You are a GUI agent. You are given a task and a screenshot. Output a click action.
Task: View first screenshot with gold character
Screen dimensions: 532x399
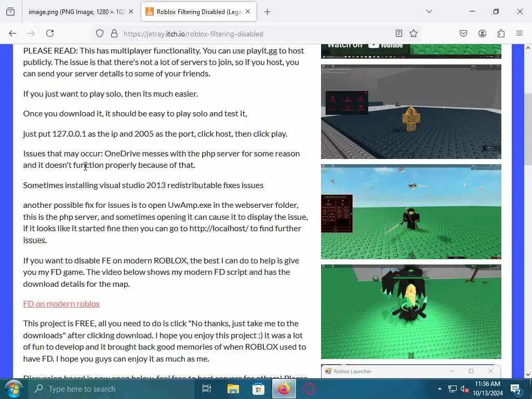411,112
